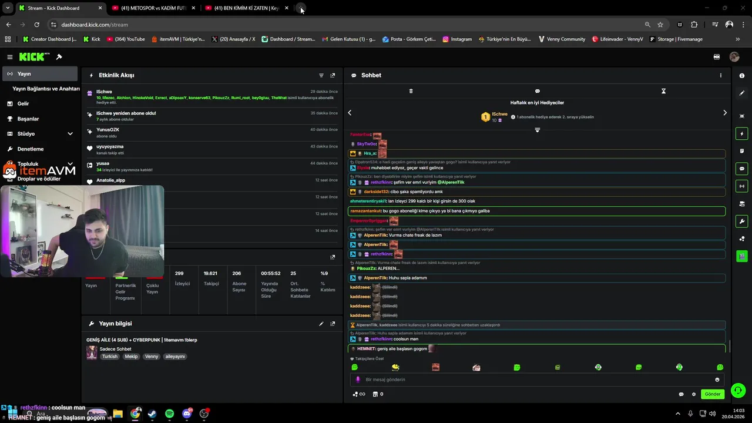Click the purple microphone icon in message box
Viewport: 752px width, 423px height.
coord(358,380)
